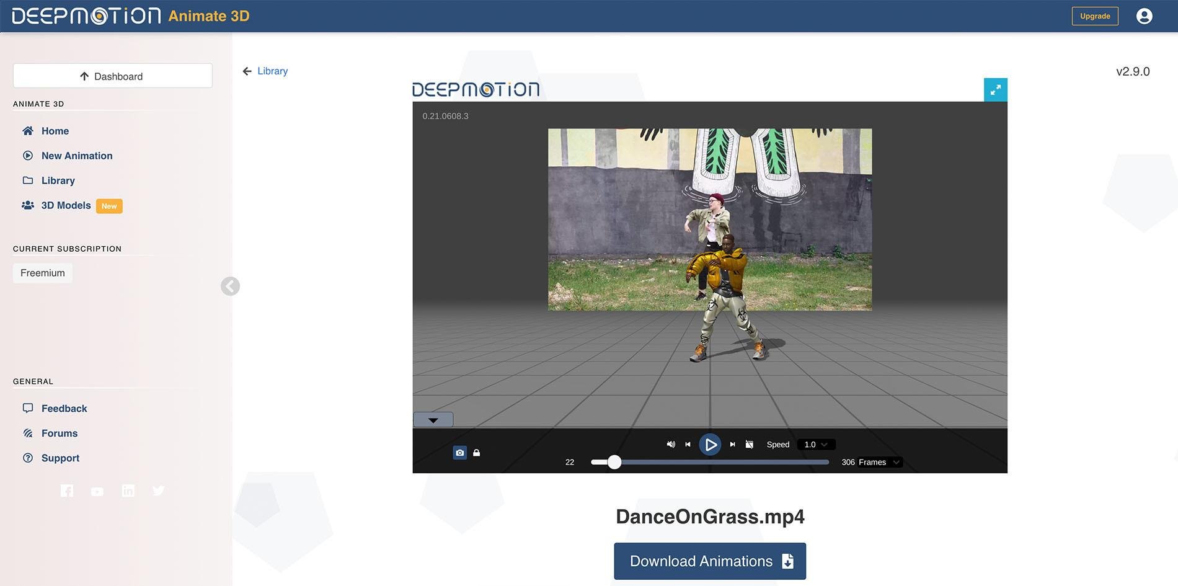Play the DanceOnGrass animation preview
This screenshot has width=1178, height=586.
coord(710,445)
